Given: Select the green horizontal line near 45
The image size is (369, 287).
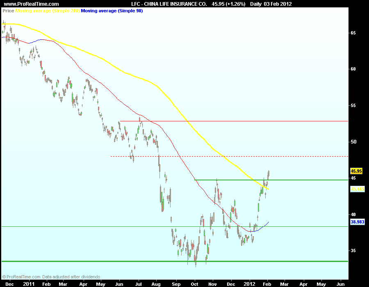Looking at the screenshot, I should pos(271,180).
